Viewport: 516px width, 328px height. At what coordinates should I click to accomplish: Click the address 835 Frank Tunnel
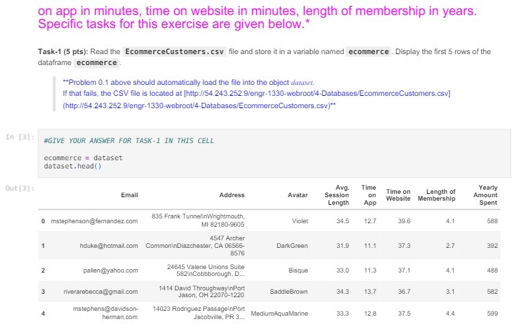[x=198, y=220]
